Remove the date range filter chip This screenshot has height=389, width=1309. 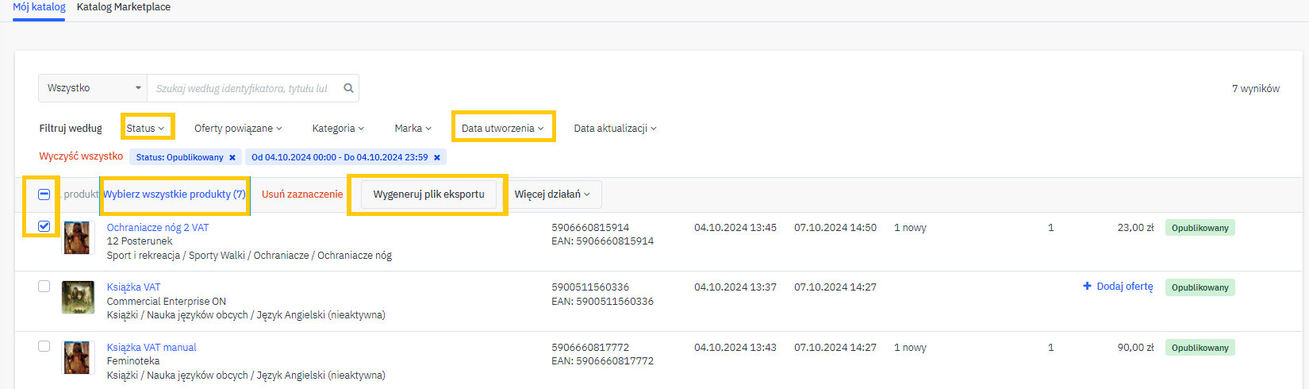tap(437, 158)
